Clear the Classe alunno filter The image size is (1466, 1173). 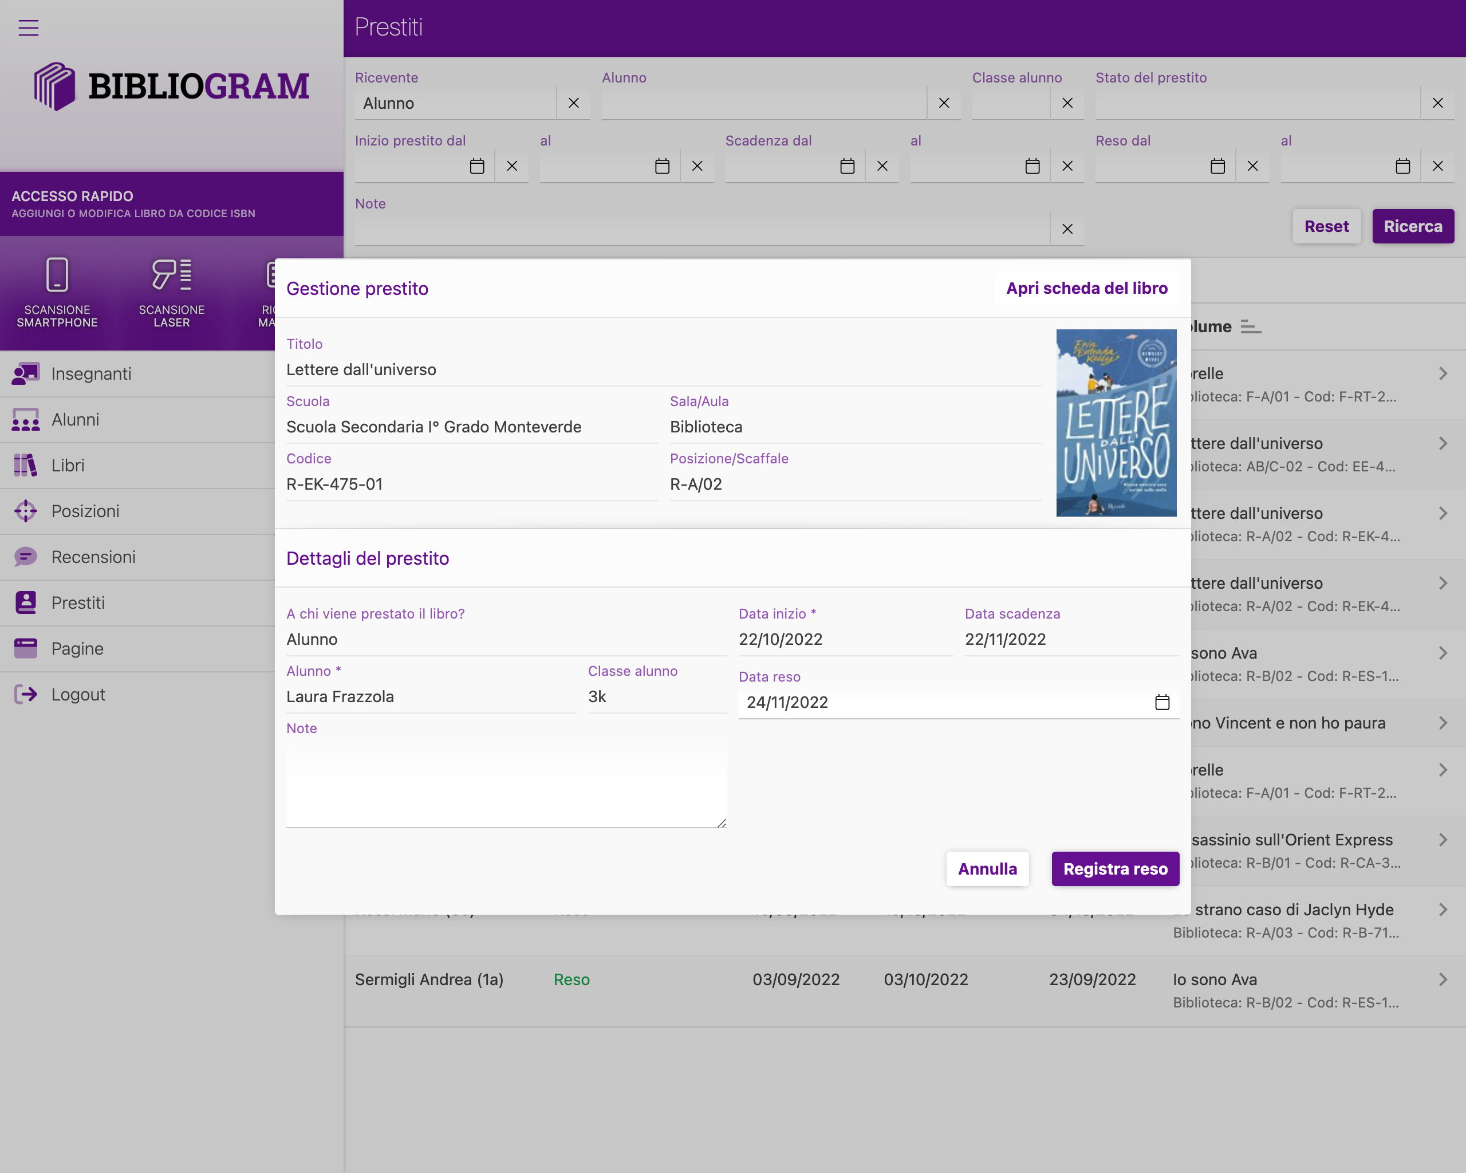coord(1067,103)
